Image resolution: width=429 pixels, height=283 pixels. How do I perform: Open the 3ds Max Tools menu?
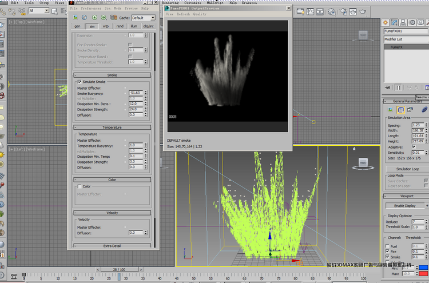[29, 2]
